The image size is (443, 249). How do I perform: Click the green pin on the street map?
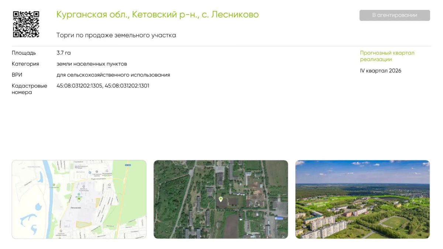(x=79, y=199)
